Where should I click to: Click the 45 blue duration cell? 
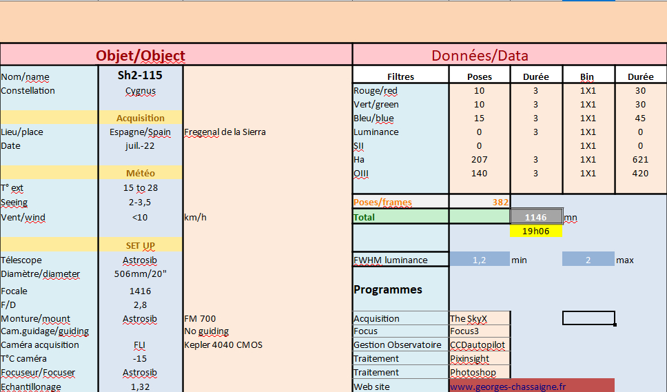click(640, 118)
